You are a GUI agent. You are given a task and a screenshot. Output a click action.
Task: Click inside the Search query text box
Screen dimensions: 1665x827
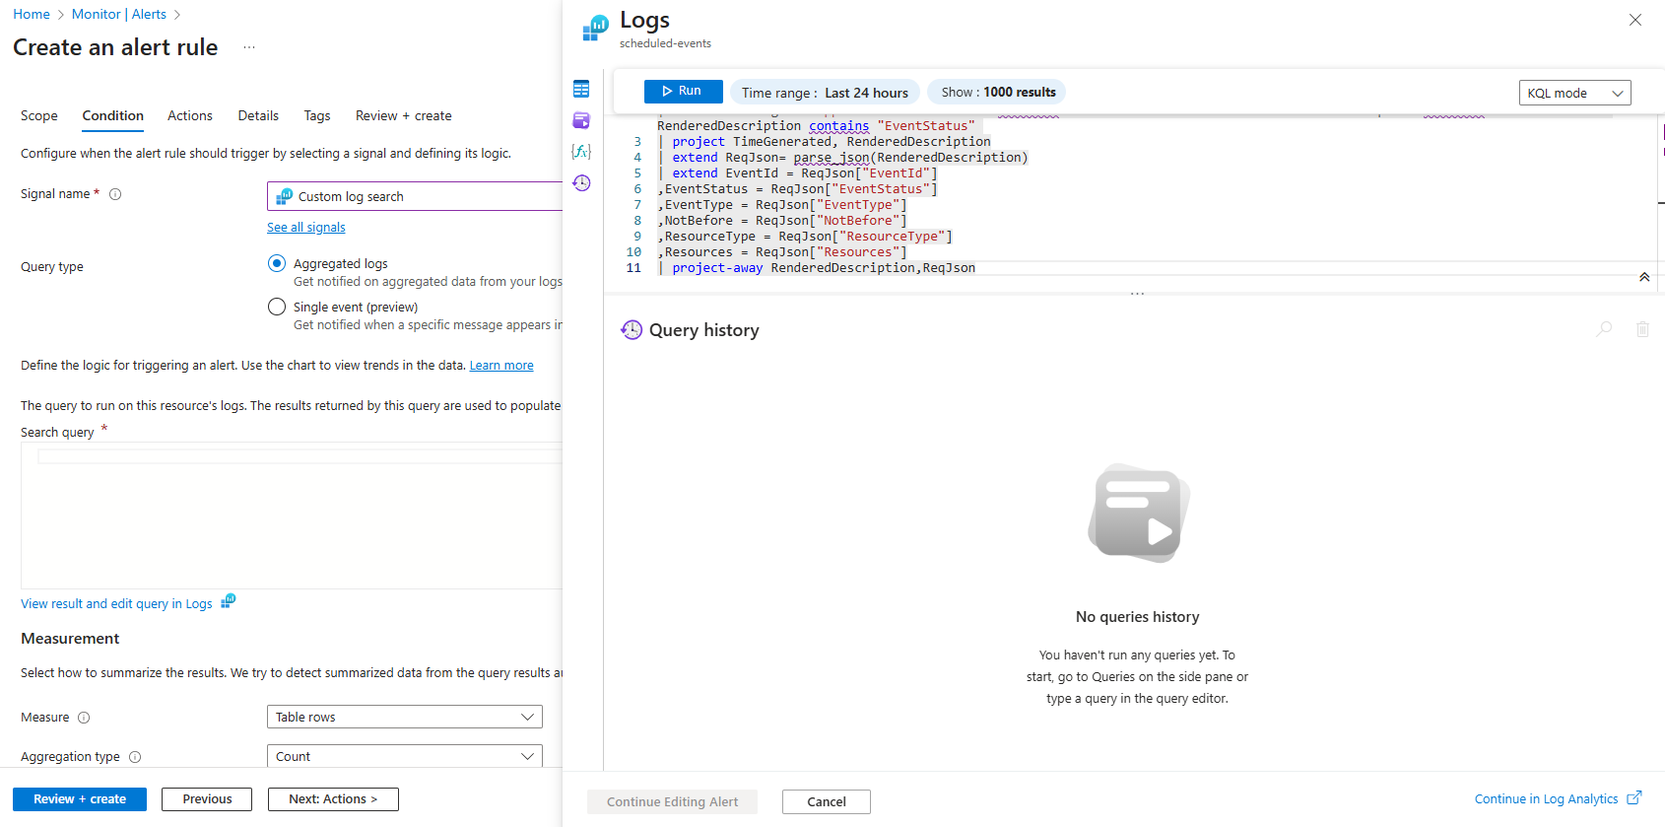click(x=292, y=516)
